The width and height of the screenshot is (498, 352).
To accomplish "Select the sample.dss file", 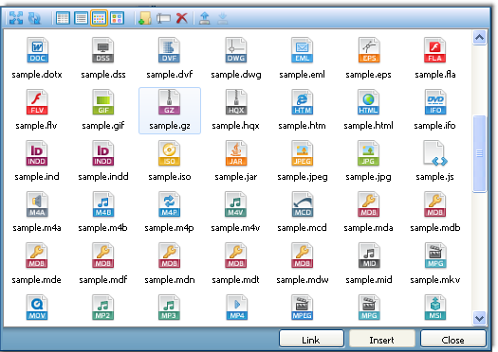I will tap(103, 59).
